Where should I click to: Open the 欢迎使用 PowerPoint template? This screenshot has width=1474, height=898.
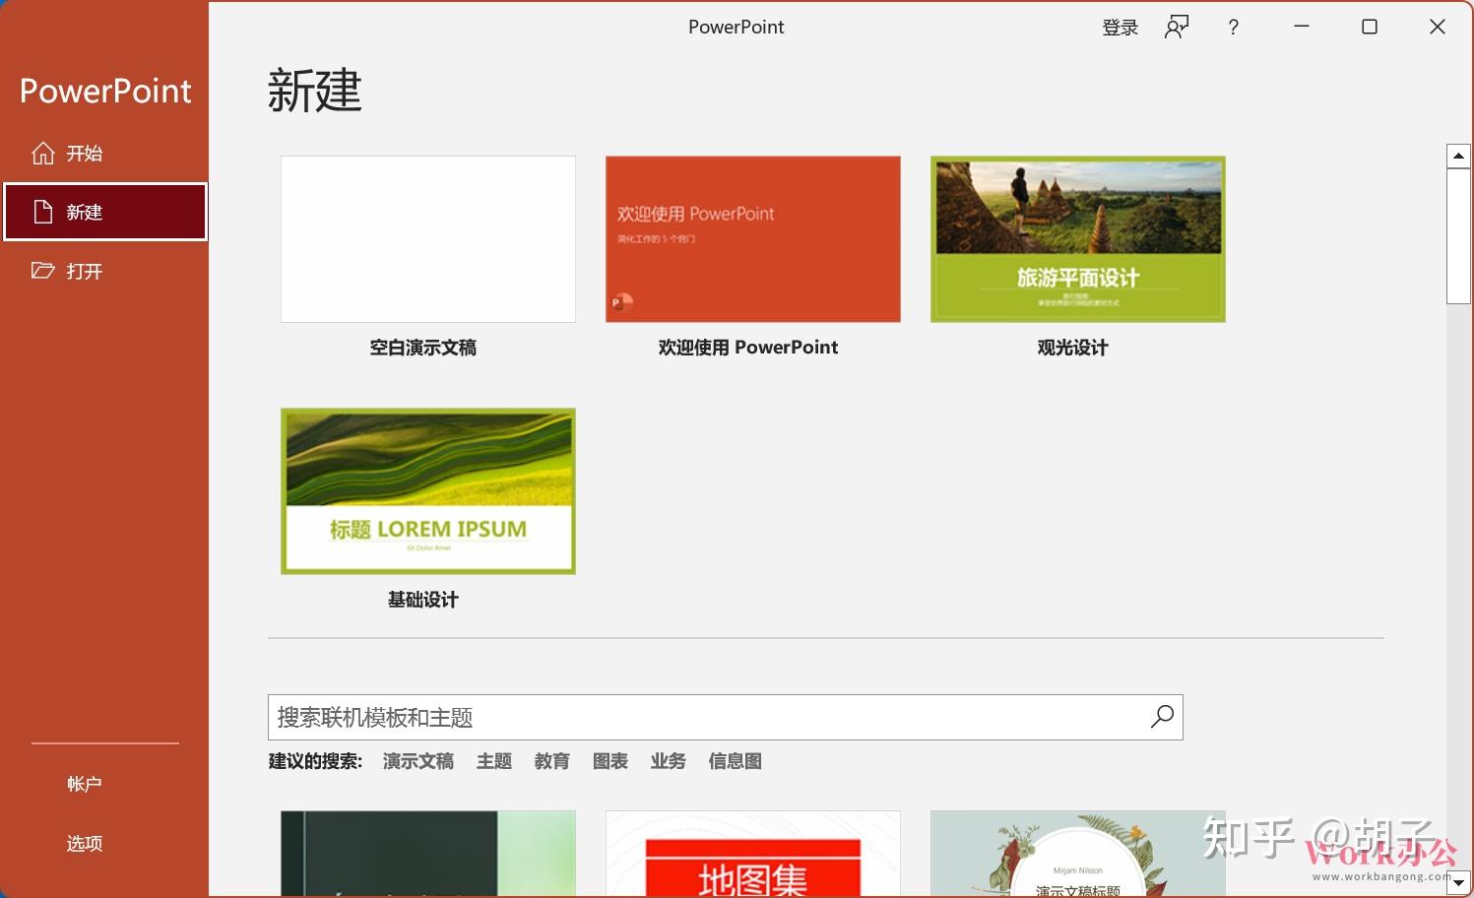(x=752, y=238)
